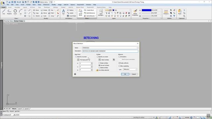Select the Convert to block radio button
This screenshot has height=119, width=212.
(99, 65)
